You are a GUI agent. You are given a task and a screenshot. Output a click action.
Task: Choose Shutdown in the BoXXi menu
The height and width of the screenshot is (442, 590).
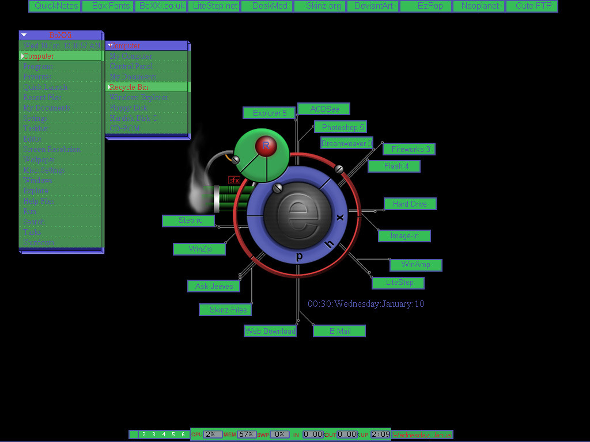click(x=60, y=242)
